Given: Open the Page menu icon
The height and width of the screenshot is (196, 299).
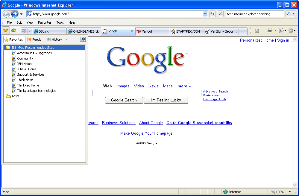Looking at the screenshot, I should [x=283, y=31].
